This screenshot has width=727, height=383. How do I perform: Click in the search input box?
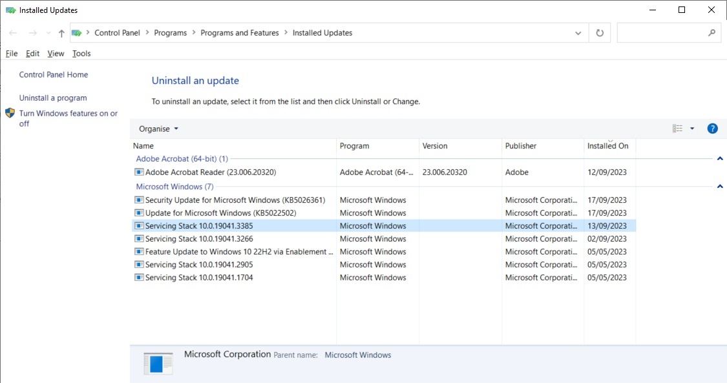pyautogui.click(x=661, y=33)
